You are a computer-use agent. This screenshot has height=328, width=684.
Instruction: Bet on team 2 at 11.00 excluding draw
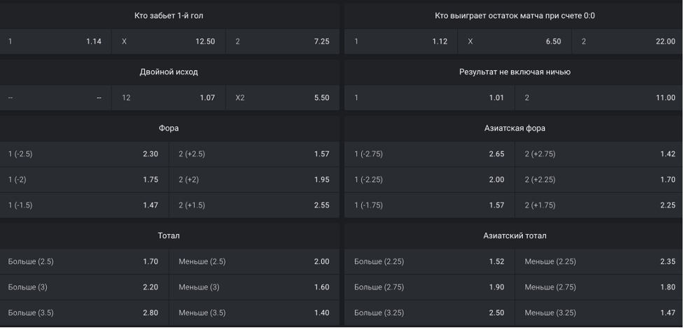(x=600, y=98)
